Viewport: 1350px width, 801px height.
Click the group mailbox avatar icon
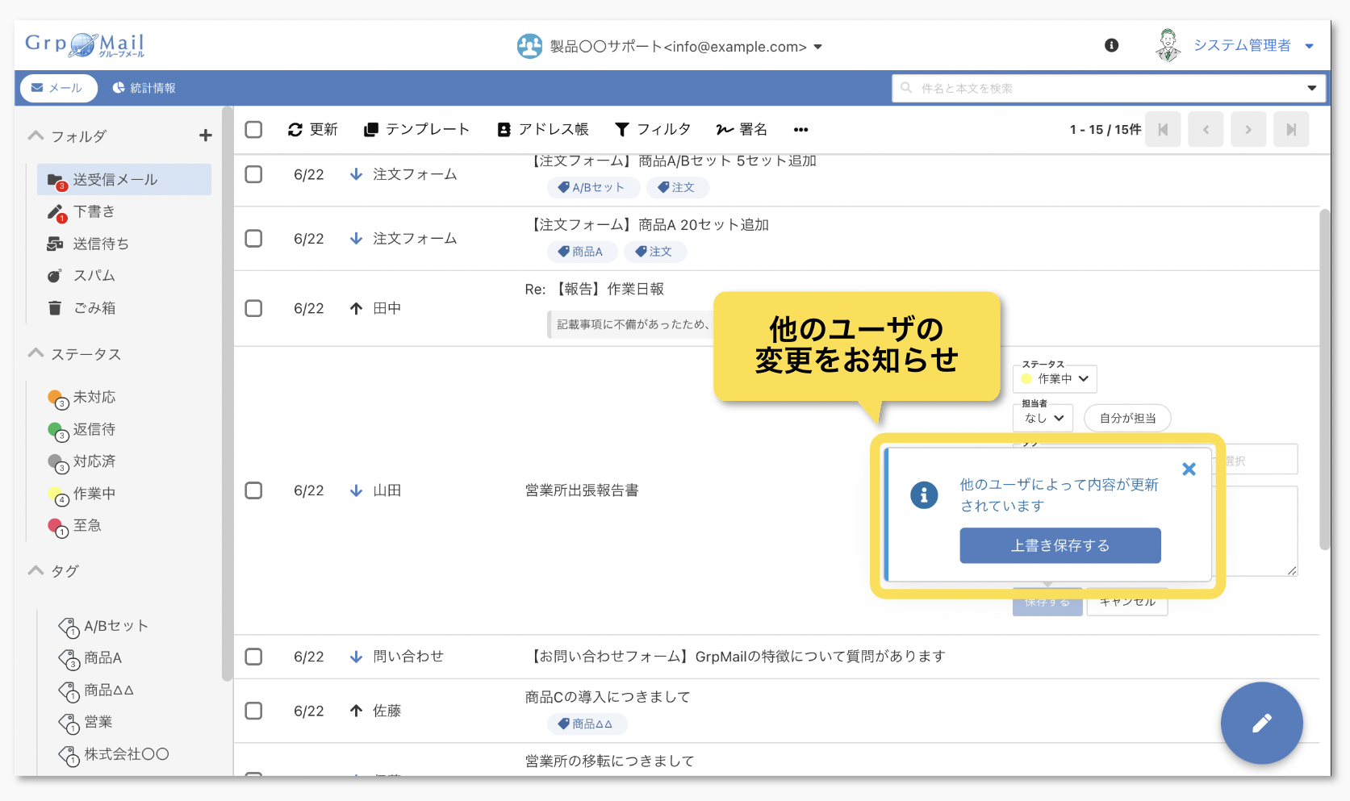529,46
